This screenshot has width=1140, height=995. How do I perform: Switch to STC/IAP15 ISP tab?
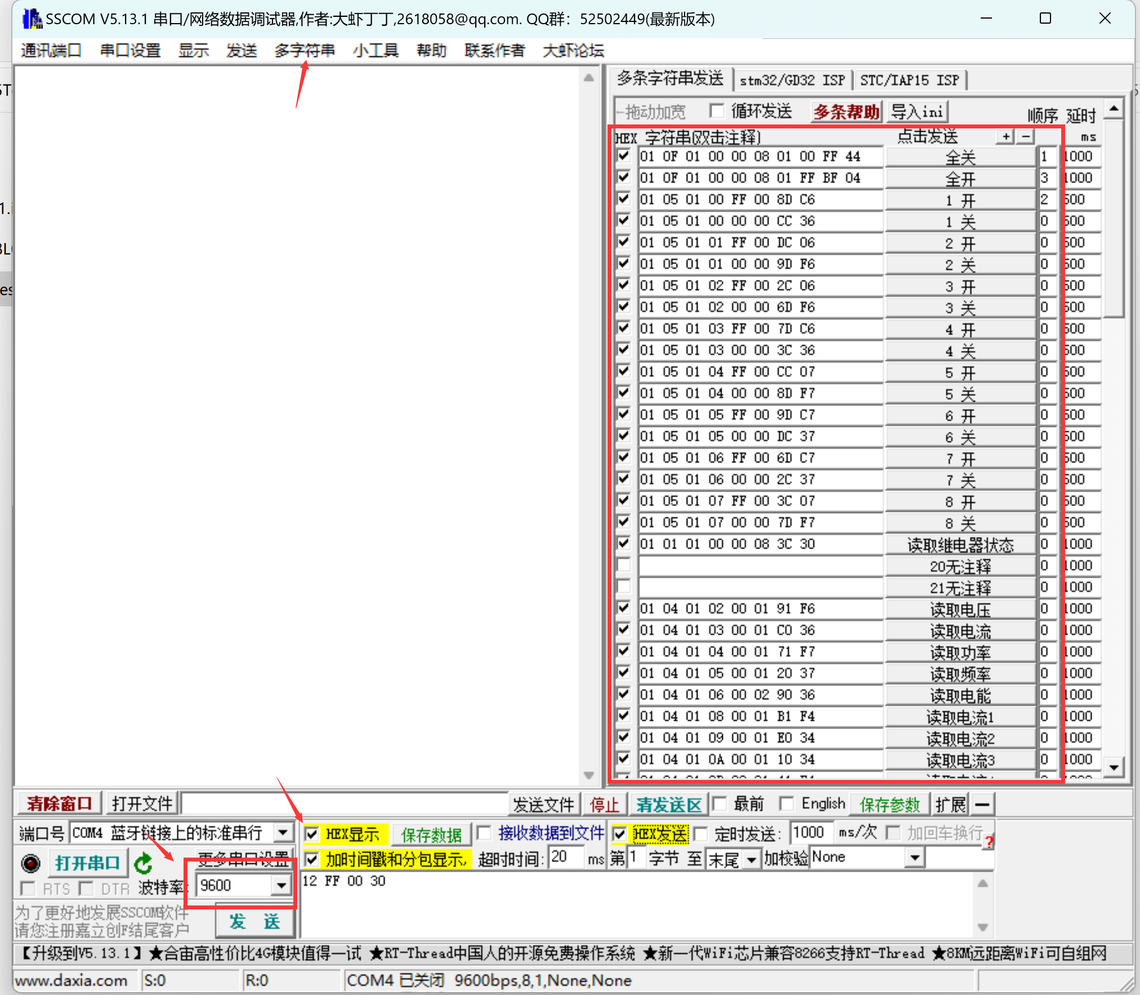click(909, 80)
